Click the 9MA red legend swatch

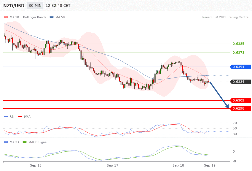[x=20, y=116]
